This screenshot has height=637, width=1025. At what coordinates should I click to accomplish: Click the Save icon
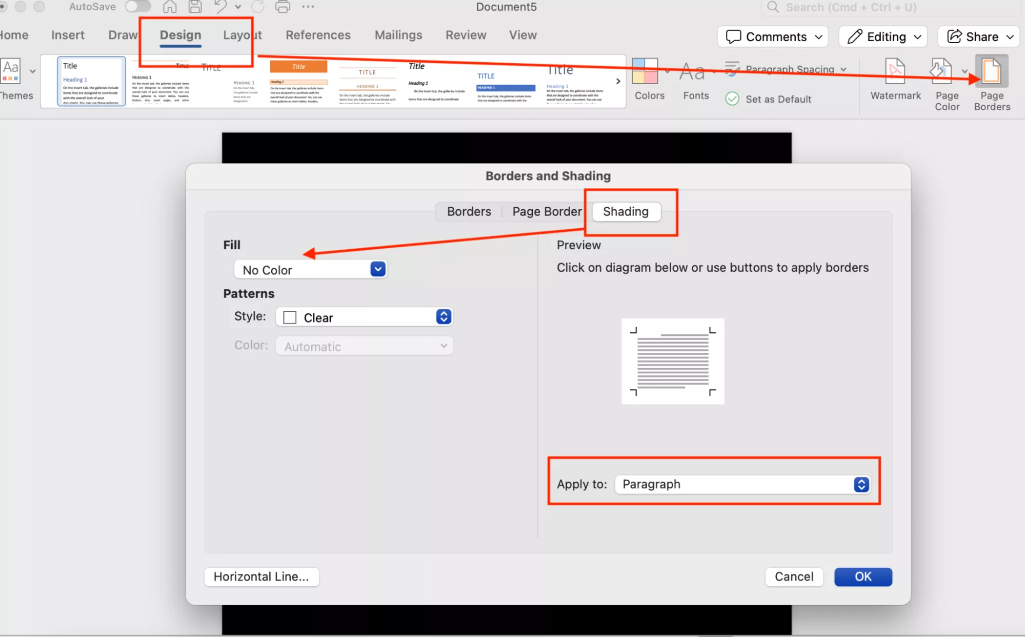194,7
